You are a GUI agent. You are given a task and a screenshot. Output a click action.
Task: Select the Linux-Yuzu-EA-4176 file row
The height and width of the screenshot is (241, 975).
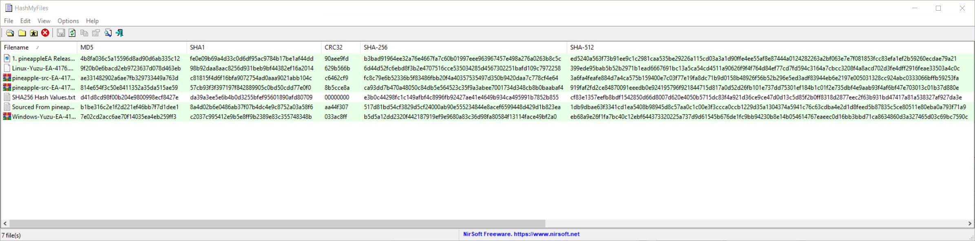tap(487, 68)
